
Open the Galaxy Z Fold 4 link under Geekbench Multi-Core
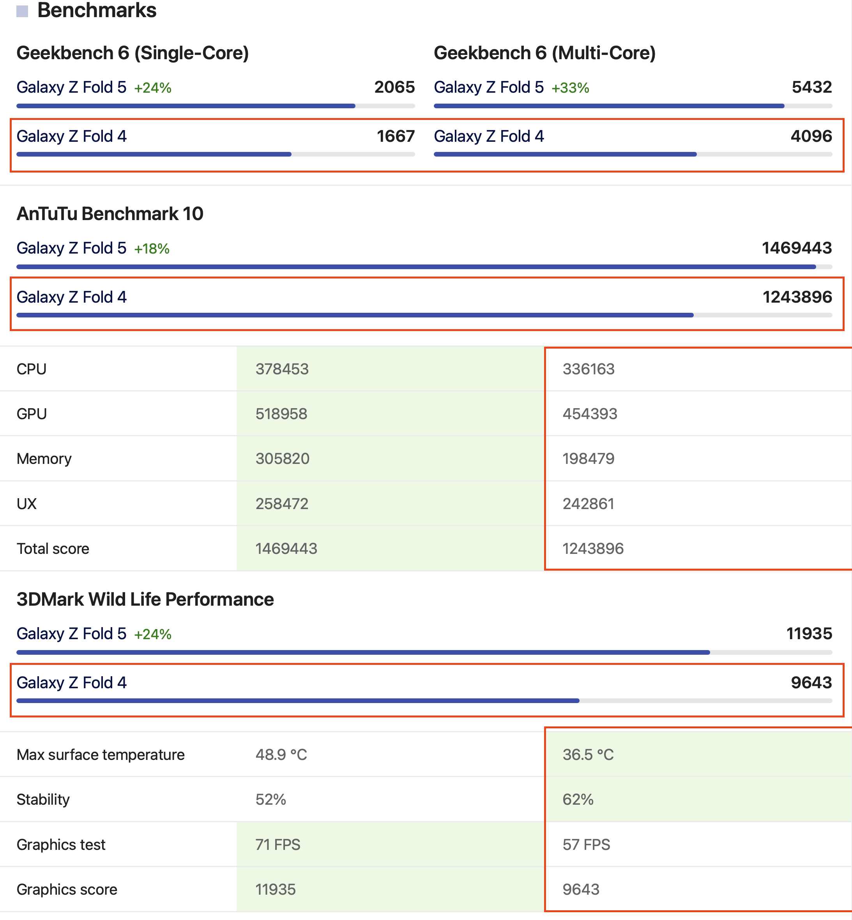point(489,136)
